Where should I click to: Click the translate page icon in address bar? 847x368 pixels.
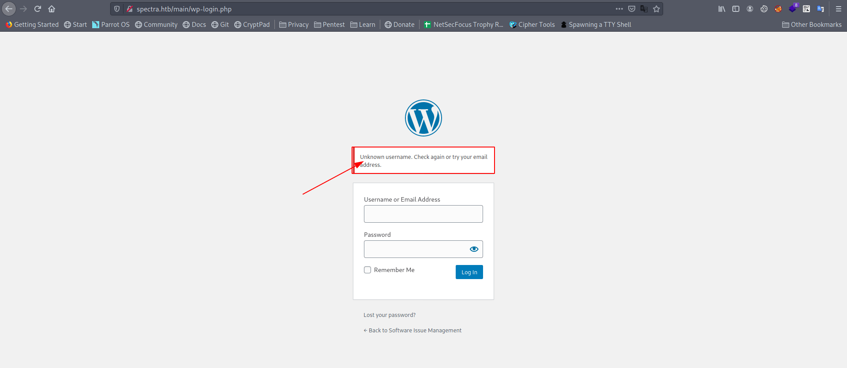pos(644,9)
